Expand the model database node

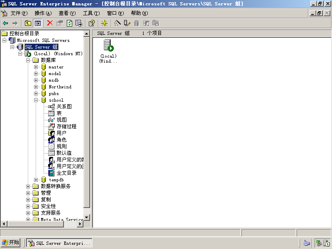click(36, 74)
